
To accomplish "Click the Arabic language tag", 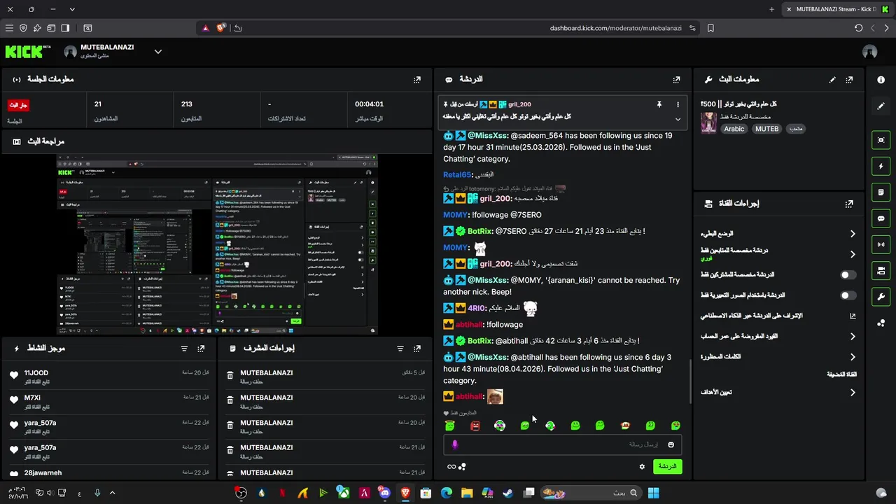I will pyautogui.click(x=734, y=129).
